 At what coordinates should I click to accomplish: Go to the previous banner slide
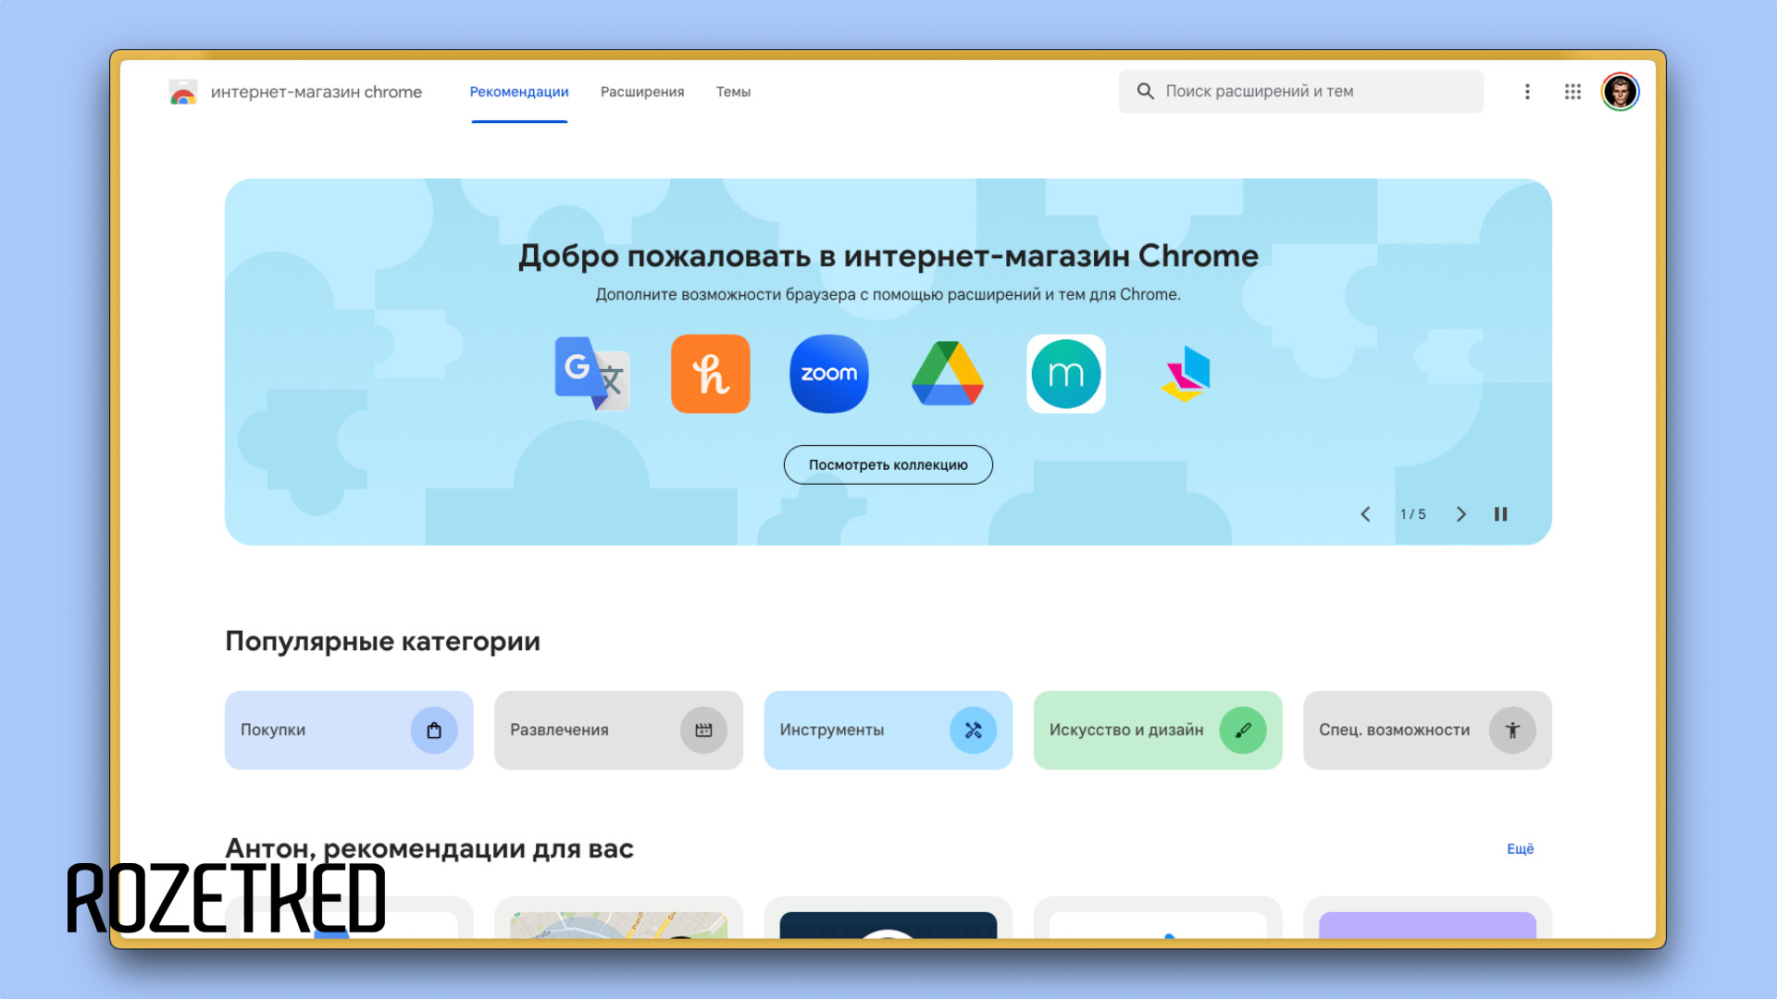tap(1365, 514)
